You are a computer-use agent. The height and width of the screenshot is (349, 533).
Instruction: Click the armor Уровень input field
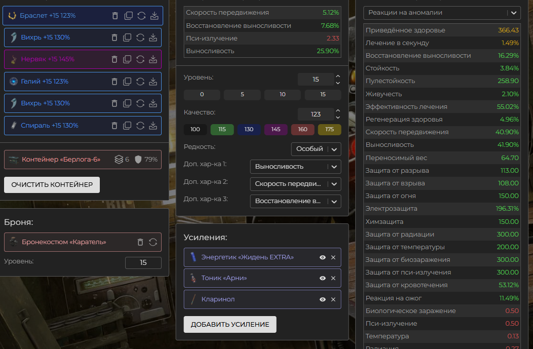(x=143, y=263)
